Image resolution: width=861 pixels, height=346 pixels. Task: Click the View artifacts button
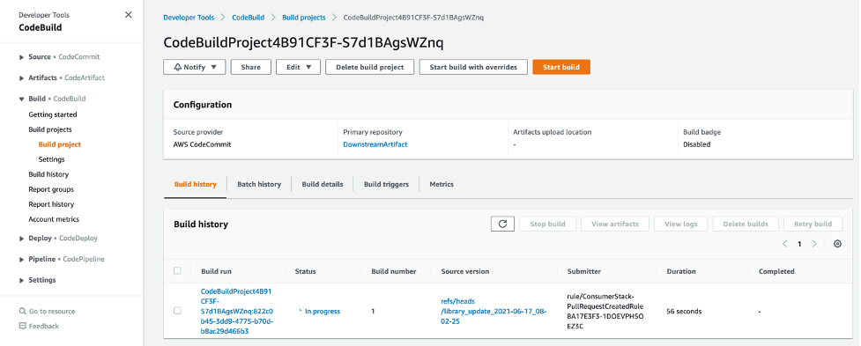pos(615,224)
